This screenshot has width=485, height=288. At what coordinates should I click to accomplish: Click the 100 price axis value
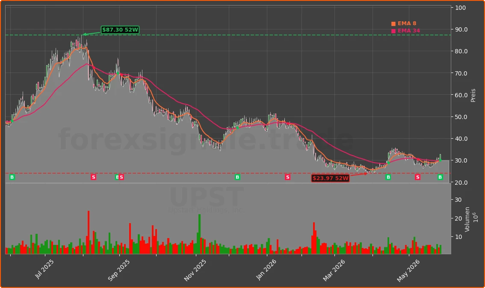coord(460,8)
